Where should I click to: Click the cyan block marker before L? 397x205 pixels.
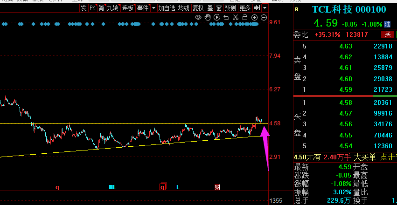(x=112, y=187)
